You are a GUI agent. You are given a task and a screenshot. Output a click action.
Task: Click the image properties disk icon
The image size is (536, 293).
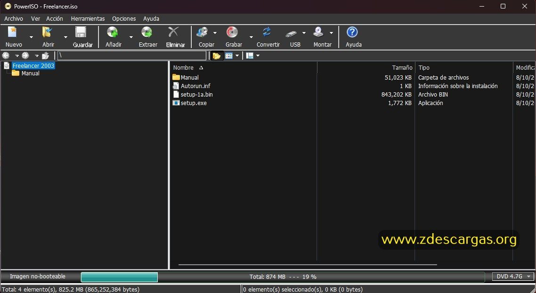250,56
